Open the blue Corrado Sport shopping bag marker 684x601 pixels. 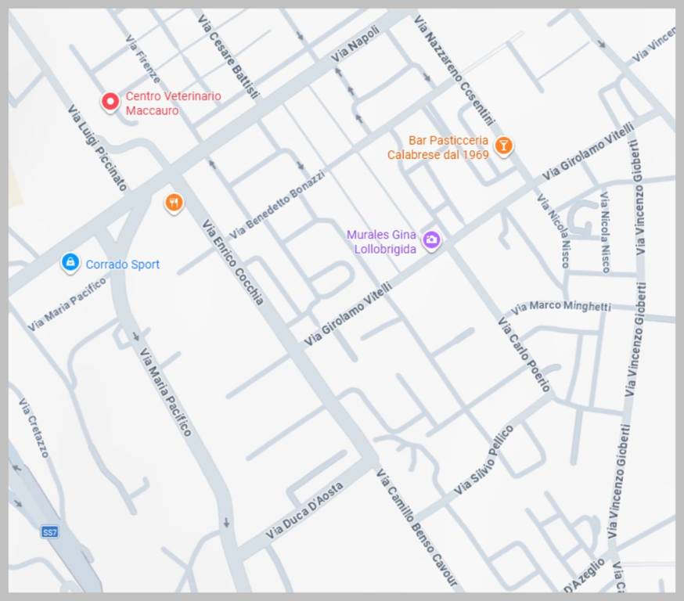coord(70,262)
